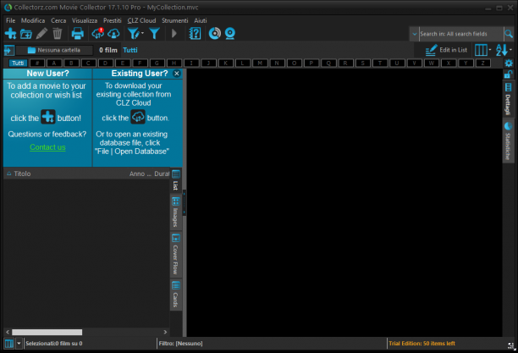
Task: Select the # alphabet filter button
Action: (x=37, y=63)
